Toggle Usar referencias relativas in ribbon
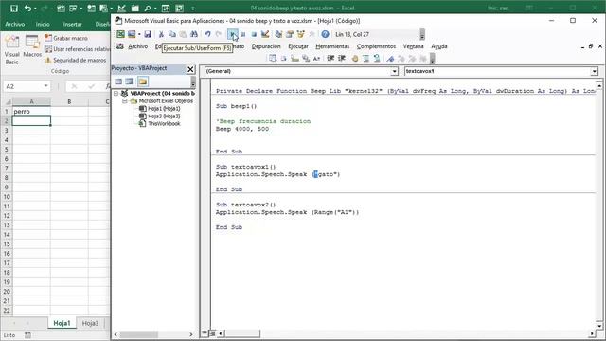The height and width of the screenshot is (341, 606). point(78,49)
